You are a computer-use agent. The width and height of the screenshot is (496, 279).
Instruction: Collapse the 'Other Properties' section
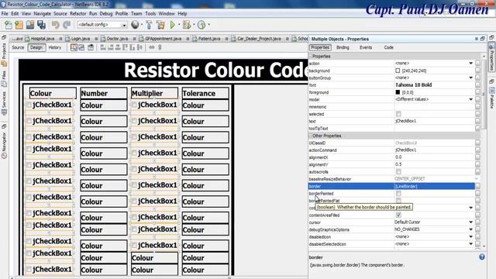click(311, 136)
